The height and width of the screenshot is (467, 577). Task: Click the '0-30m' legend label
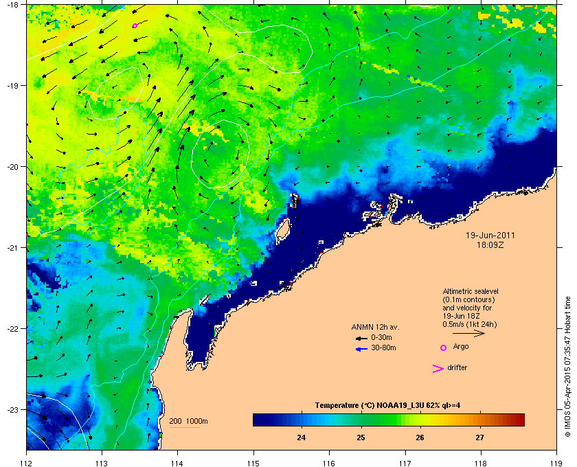381,337
